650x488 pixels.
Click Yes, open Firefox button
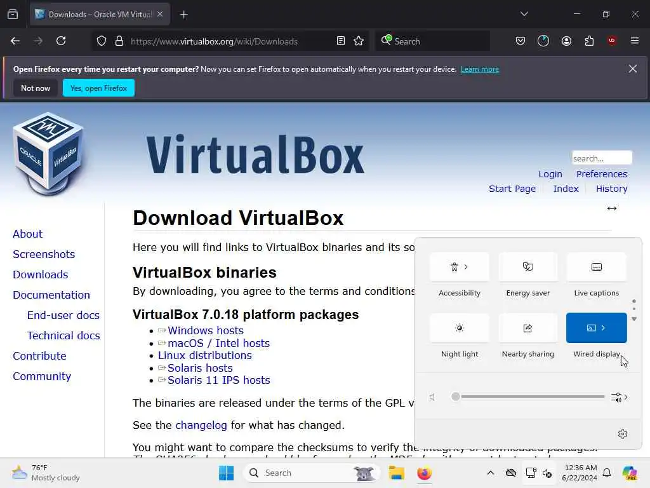98,88
